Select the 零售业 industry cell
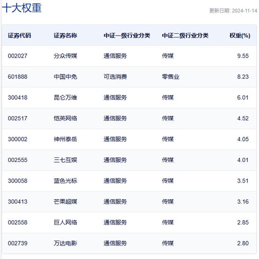The image size is (259, 259). [x=171, y=77]
